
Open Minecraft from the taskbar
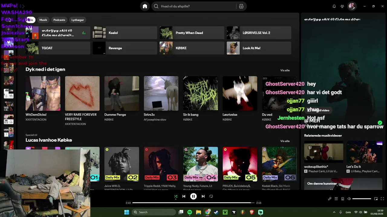click(225, 212)
